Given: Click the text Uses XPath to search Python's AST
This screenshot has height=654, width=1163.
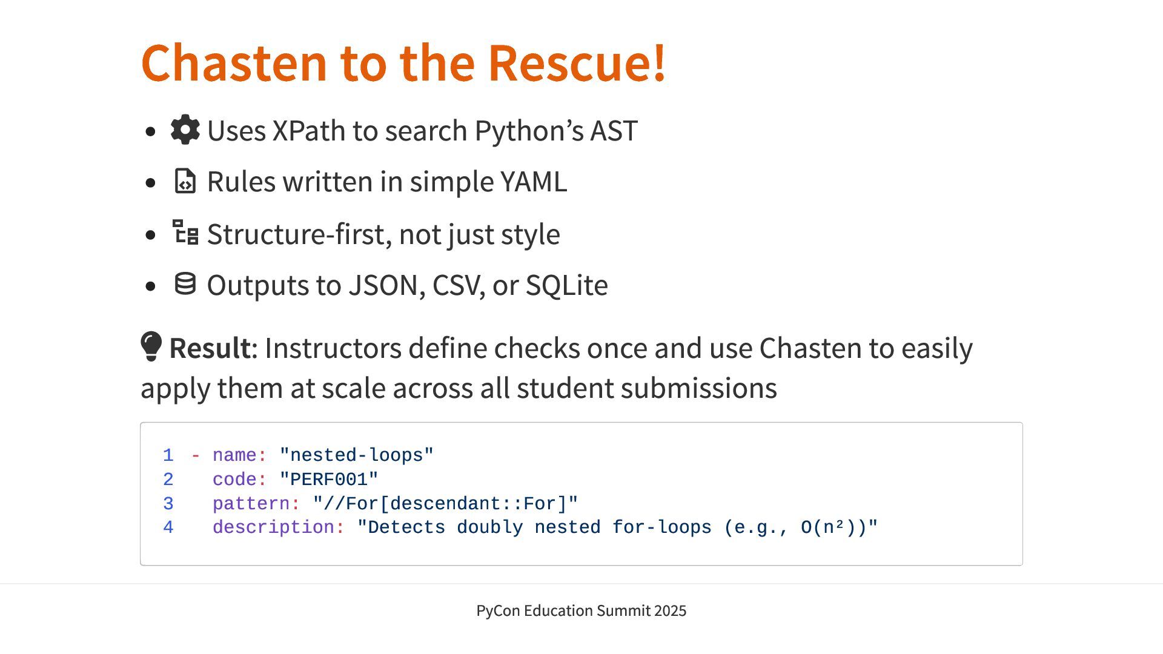Looking at the screenshot, I should [x=422, y=131].
